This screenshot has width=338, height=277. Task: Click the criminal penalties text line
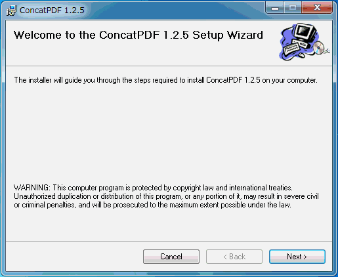(x=152, y=205)
